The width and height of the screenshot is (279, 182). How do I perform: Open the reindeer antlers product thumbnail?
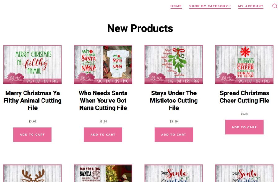coord(32,173)
